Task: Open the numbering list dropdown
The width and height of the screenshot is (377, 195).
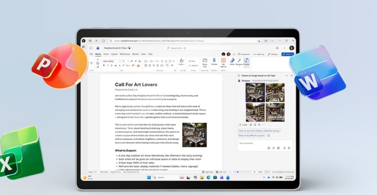Action: [154, 61]
